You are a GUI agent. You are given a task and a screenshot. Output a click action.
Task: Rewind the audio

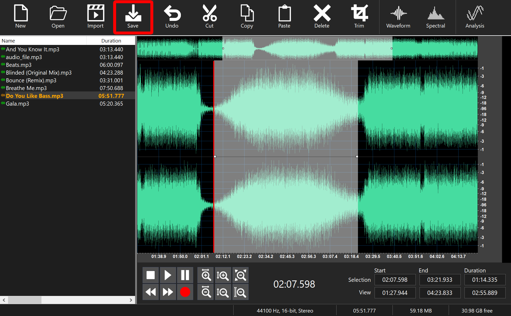click(x=151, y=292)
